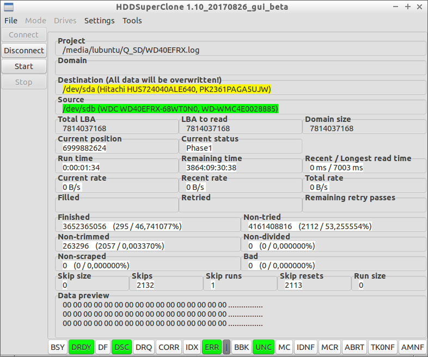Click the Non-tried value 4161408816
The height and width of the screenshot is (357, 428).
(x=310, y=226)
